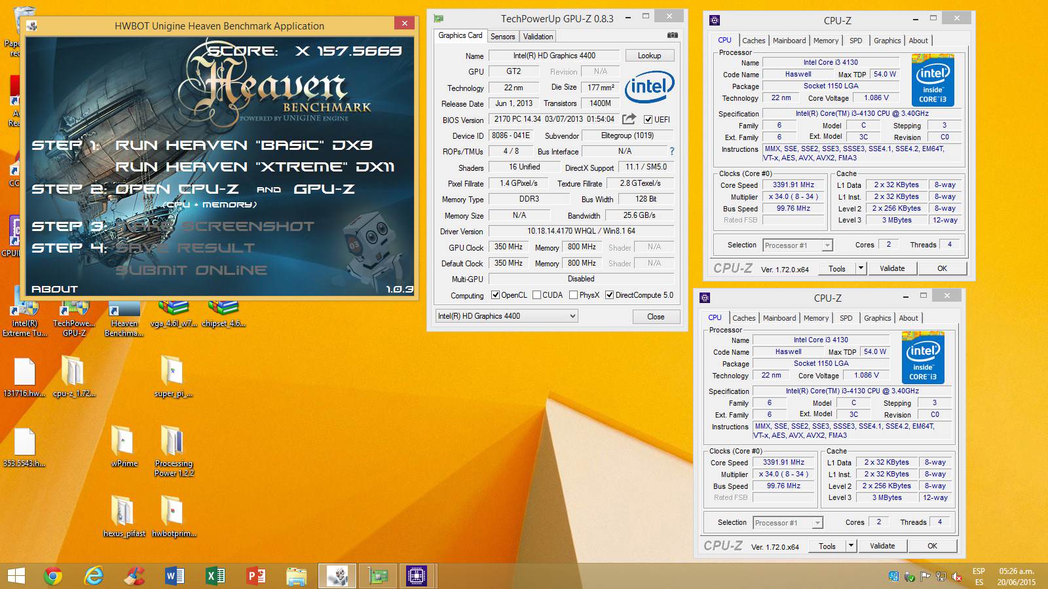
Task: Open File Explorer from taskbar
Action: [297, 576]
